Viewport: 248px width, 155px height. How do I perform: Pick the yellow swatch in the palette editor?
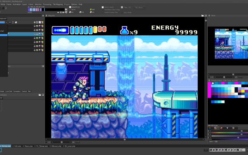pyautogui.click(x=243, y=91)
